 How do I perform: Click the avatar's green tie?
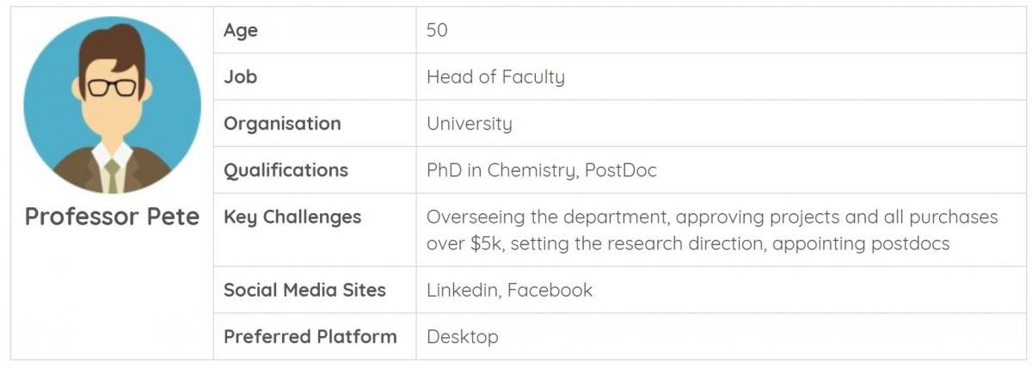coord(112,175)
